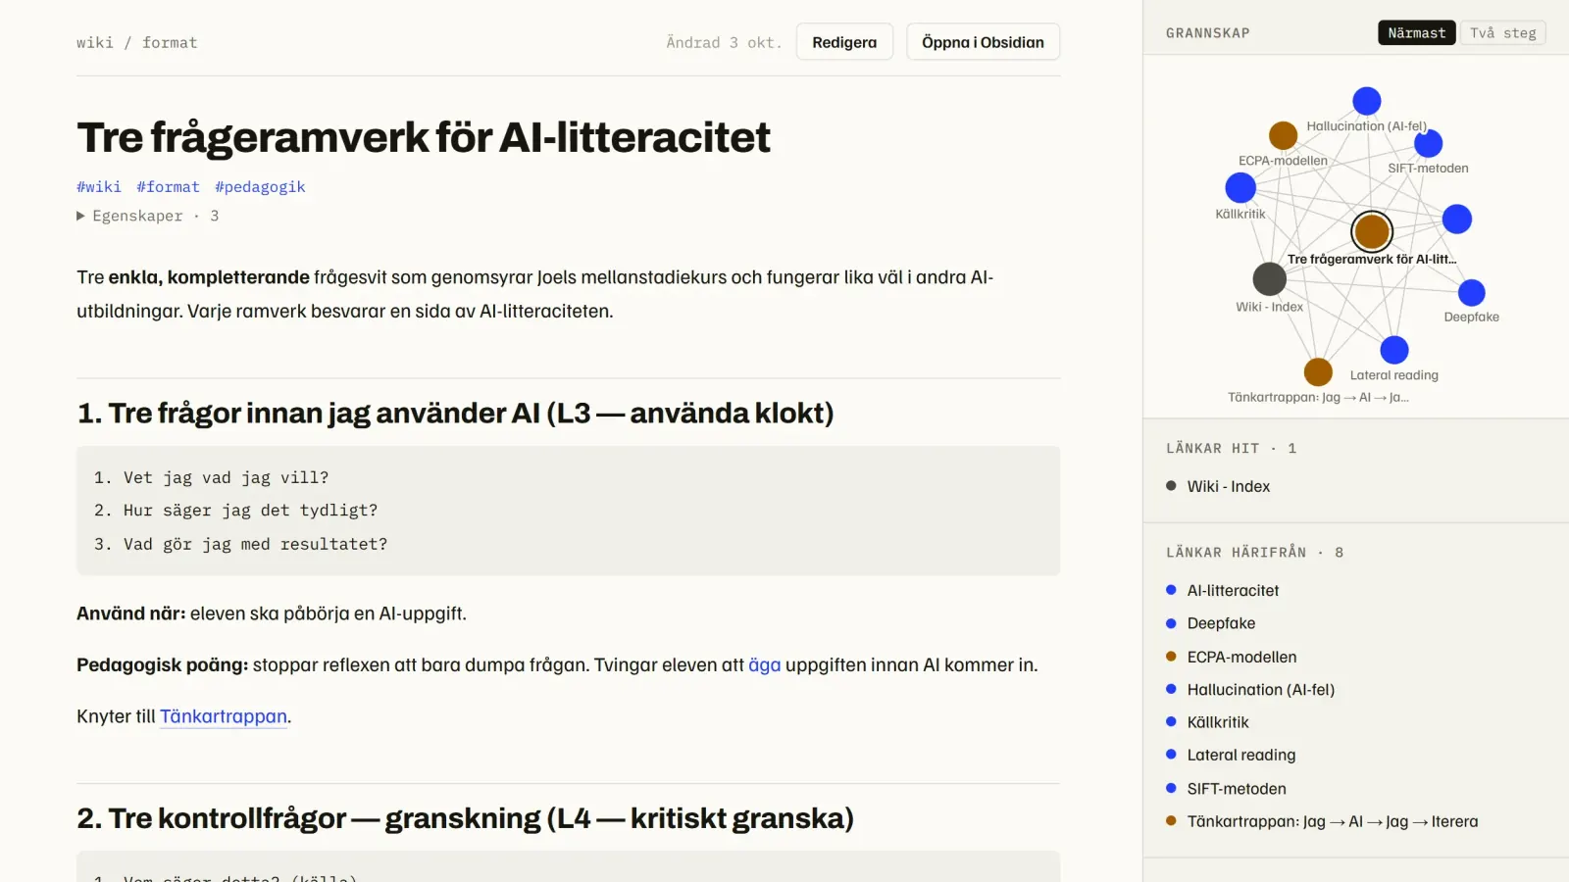Image resolution: width=1569 pixels, height=882 pixels.
Task: Select the Hallucination (AI-fel) graph node
Action: [1367, 101]
